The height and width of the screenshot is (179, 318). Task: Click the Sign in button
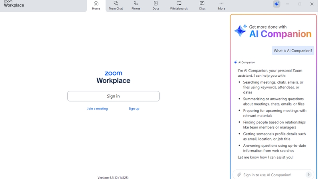(x=113, y=96)
